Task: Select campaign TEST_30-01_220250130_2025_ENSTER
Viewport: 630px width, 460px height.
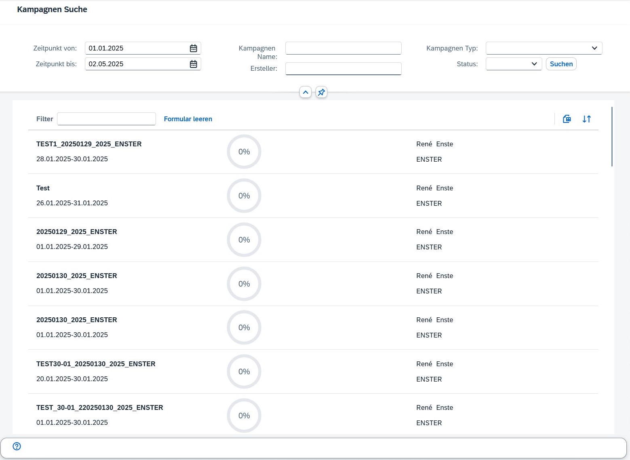Action: click(x=99, y=407)
